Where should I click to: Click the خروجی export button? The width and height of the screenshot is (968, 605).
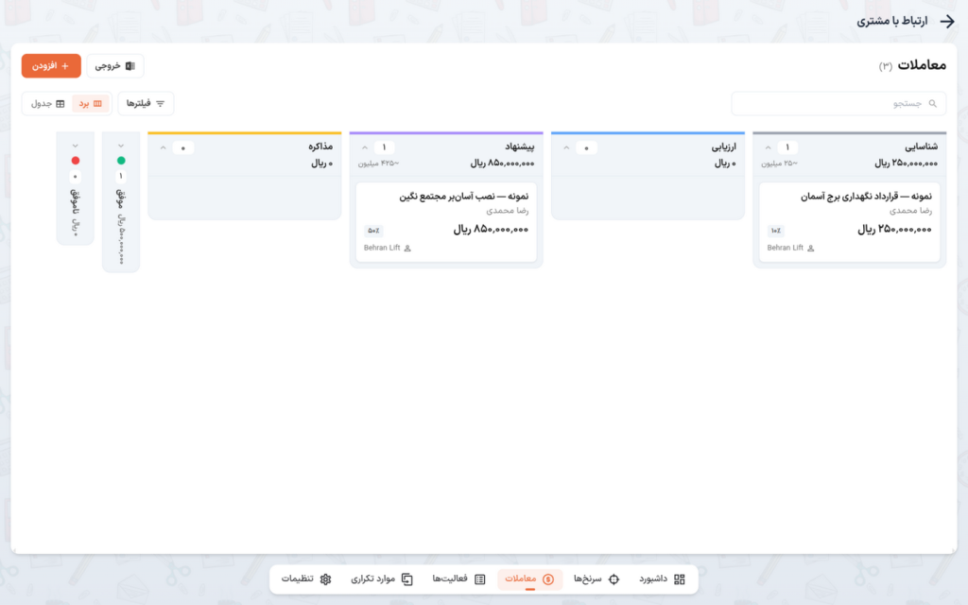115,66
